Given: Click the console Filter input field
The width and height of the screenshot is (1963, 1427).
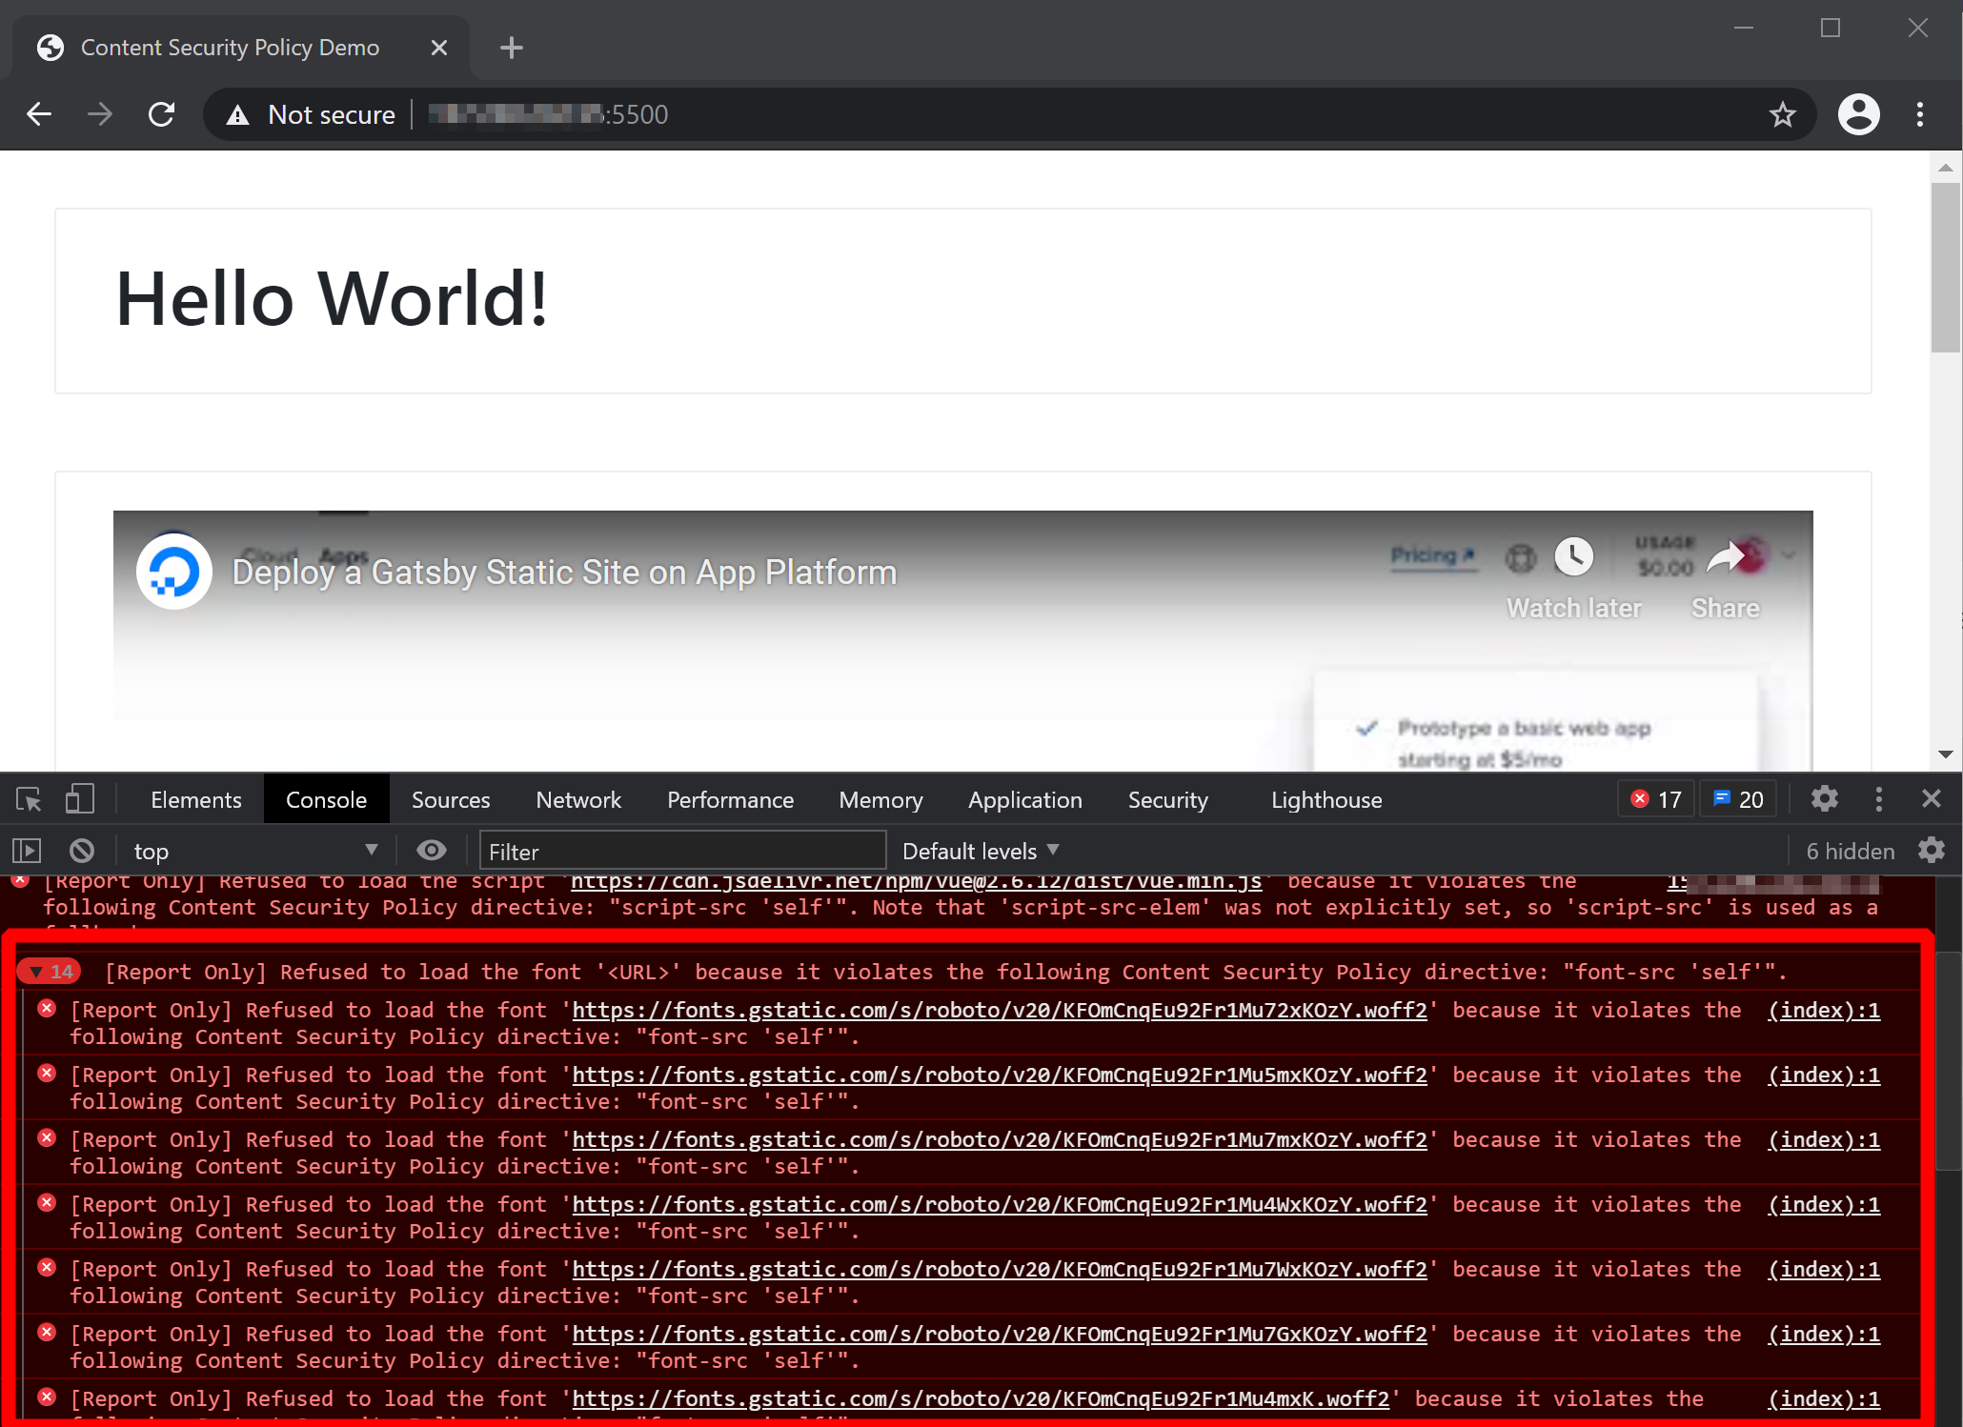Looking at the screenshot, I should 682,851.
